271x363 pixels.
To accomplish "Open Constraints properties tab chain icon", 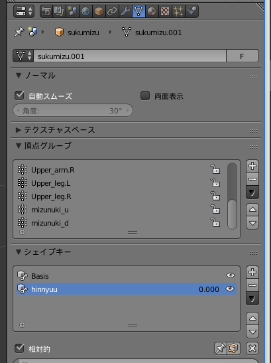I will [x=112, y=11].
